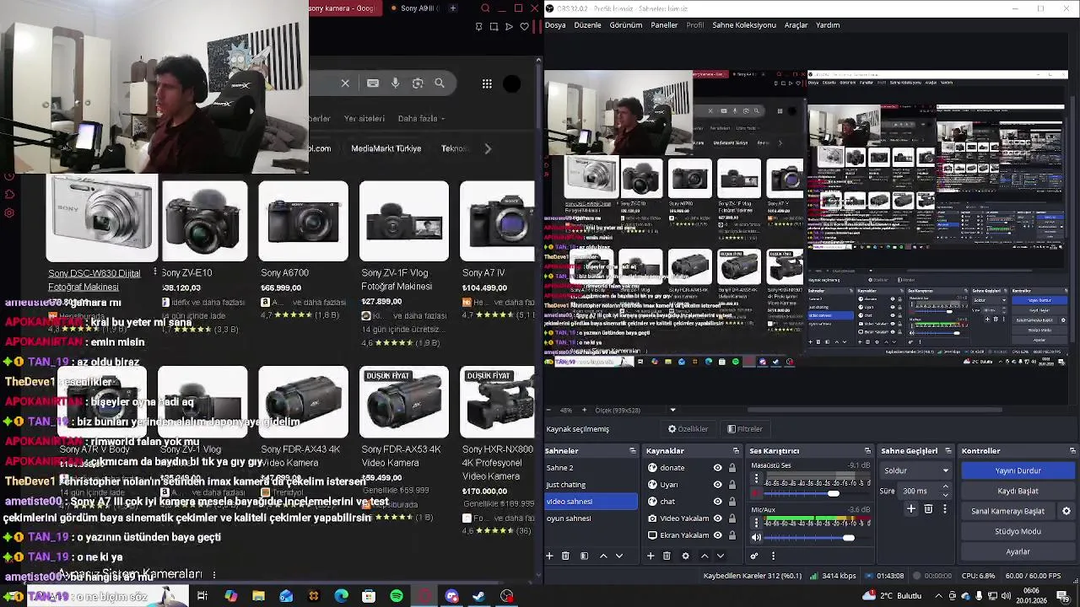The width and height of the screenshot is (1080, 607).
Task: Toggle lock on chat source
Action: pyautogui.click(x=732, y=502)
